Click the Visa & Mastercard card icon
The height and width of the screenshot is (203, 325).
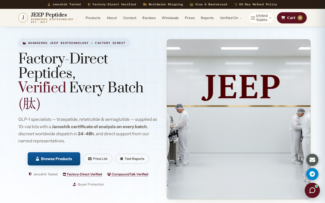click(191, 4)
